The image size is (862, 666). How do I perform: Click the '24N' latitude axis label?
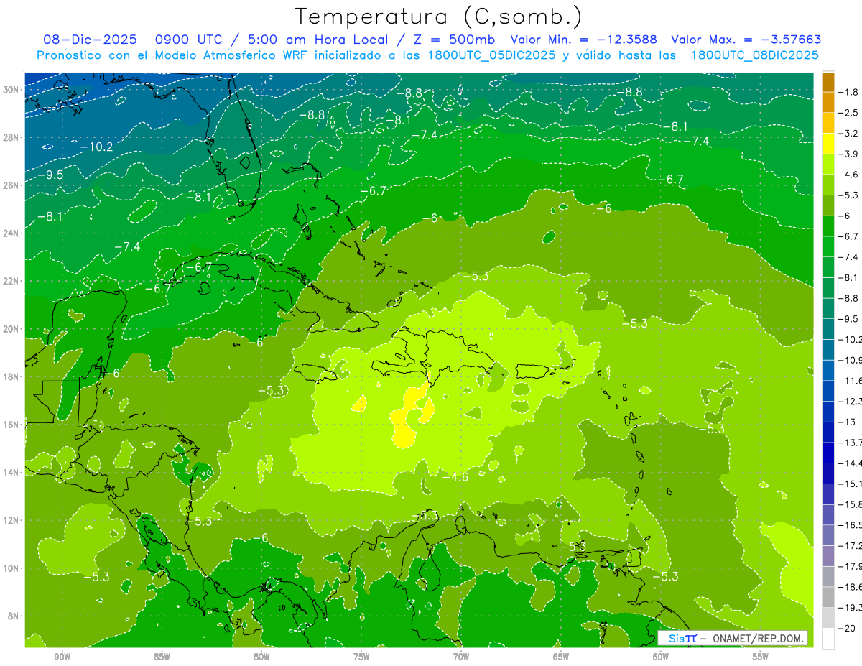click(x=11, y=233)
